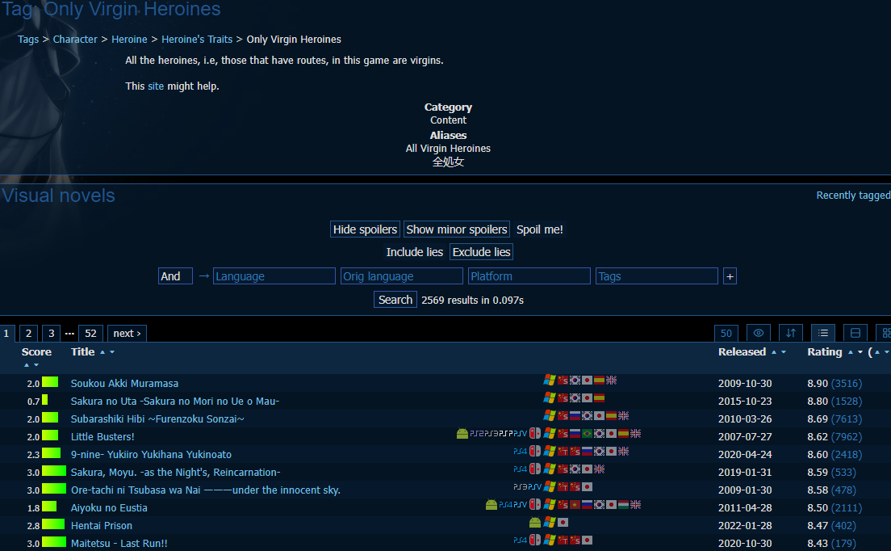Click the short score bar for Sakura no Uta

pyautogui.click(x=45, y=400)
